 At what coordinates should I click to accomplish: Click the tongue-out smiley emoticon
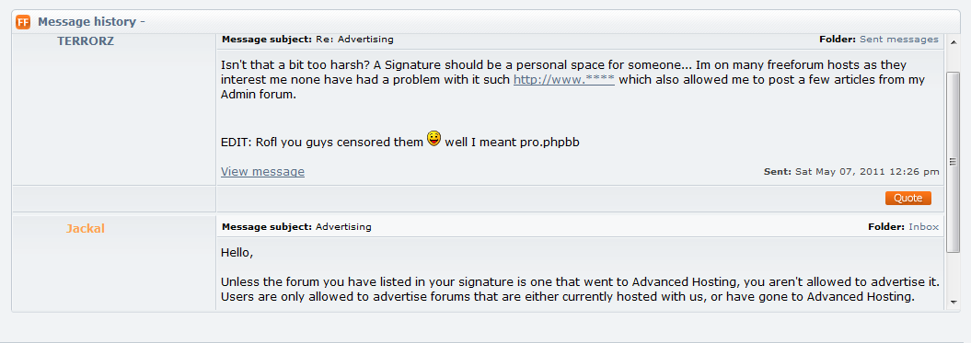coord(434,139)
